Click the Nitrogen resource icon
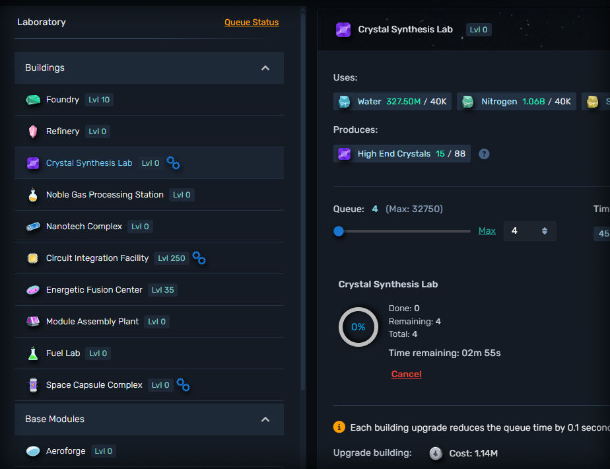 coord(467,102)
